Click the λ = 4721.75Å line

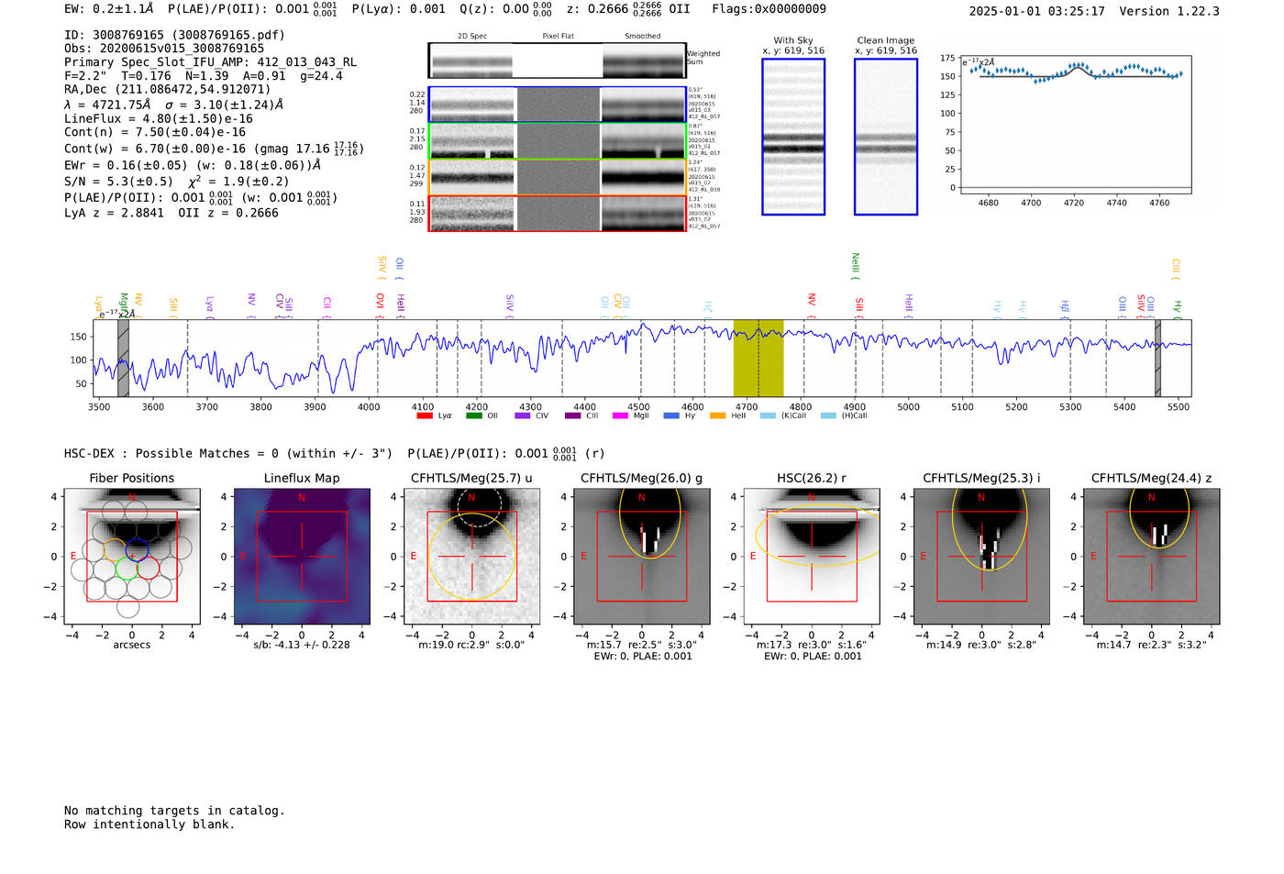(x=174, y=105)
